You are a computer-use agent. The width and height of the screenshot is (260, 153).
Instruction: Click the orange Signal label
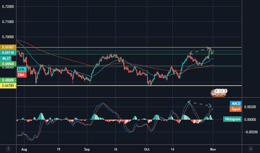point(236,109)
